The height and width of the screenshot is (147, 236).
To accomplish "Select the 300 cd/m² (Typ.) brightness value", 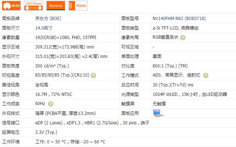I will pos(52,66).
